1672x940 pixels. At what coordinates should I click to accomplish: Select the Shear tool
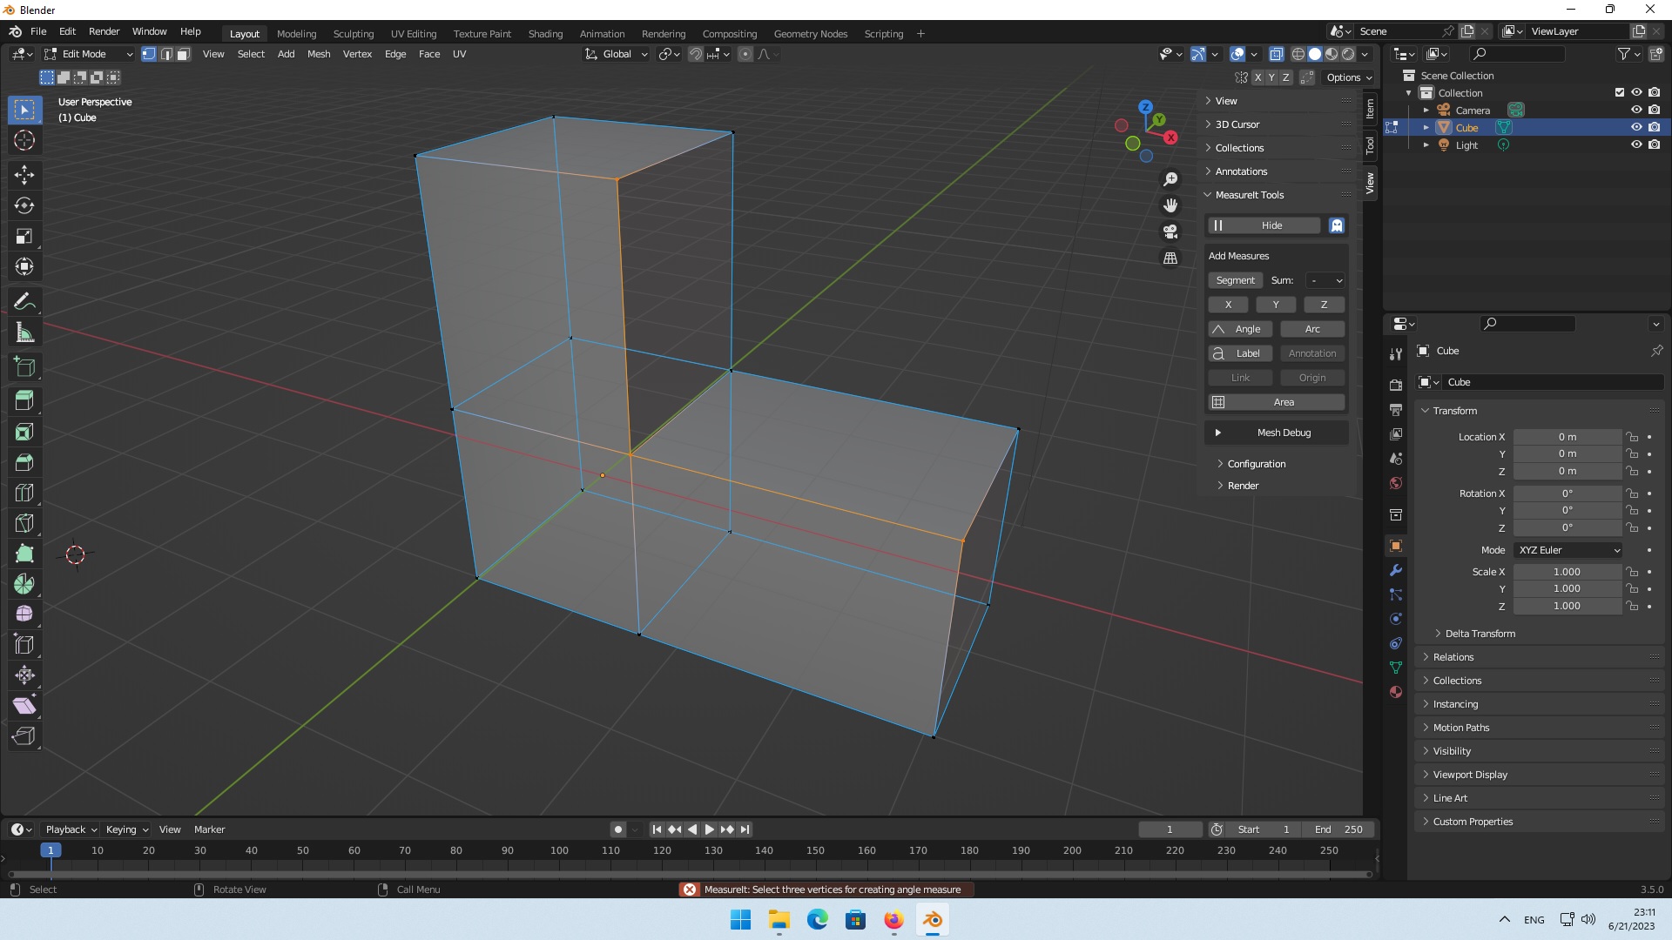pos(24,706)
